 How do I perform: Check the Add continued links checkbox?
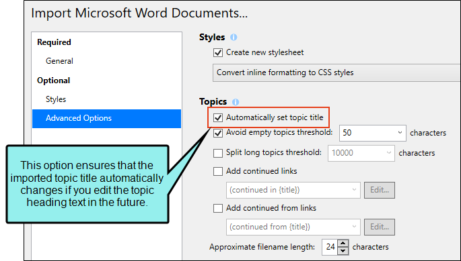(x=218, y=171)
